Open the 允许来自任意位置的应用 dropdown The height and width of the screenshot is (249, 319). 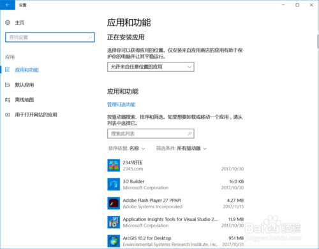click(151, 67)
